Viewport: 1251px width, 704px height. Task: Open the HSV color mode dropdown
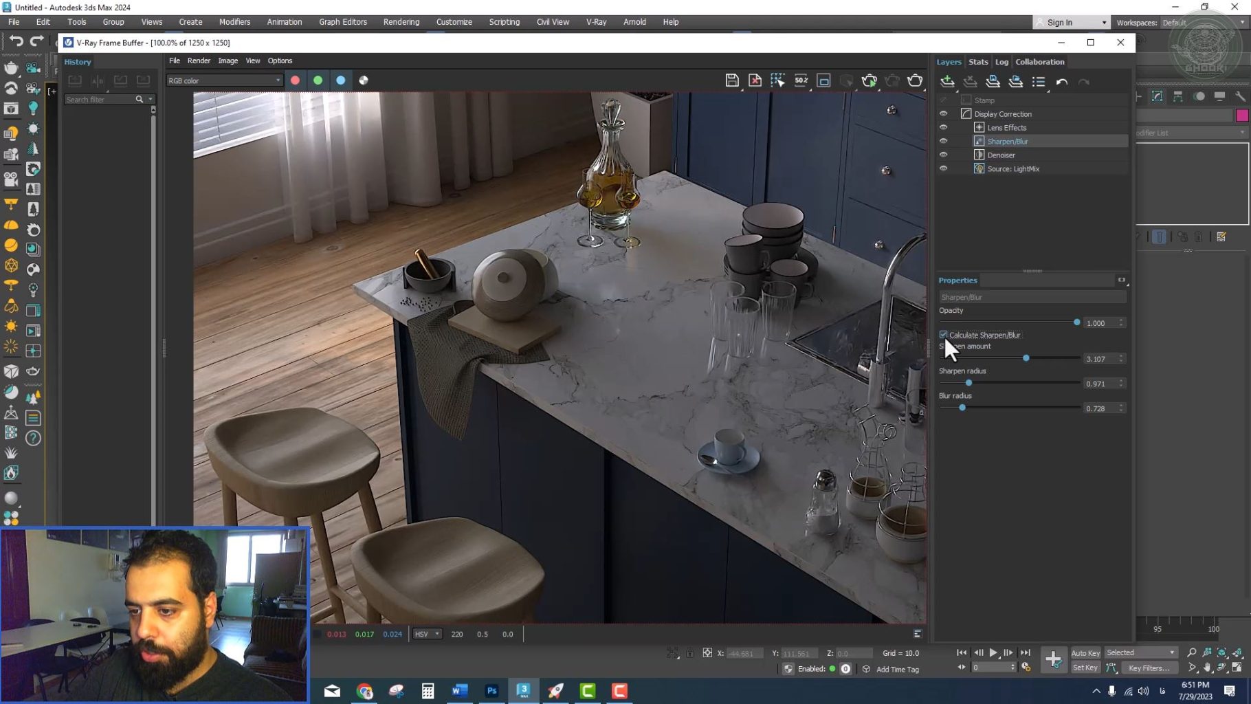coord(427,634)
